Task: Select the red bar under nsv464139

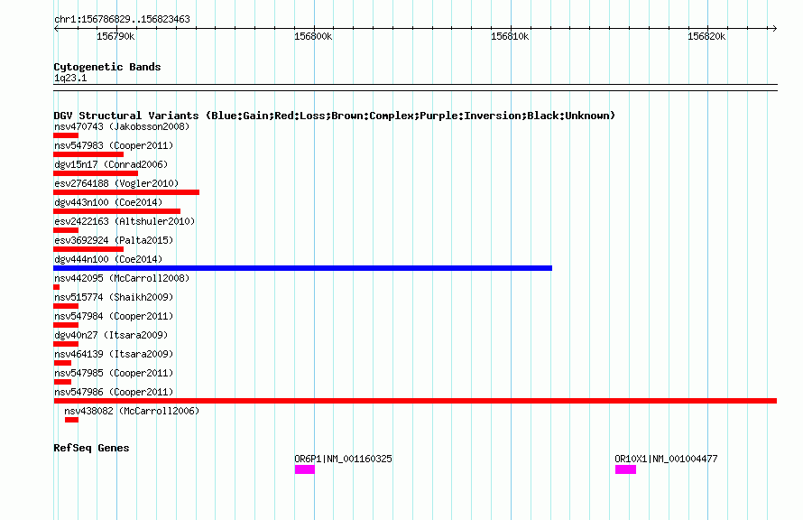Action: pyautogui.click(x=62, y=363)
